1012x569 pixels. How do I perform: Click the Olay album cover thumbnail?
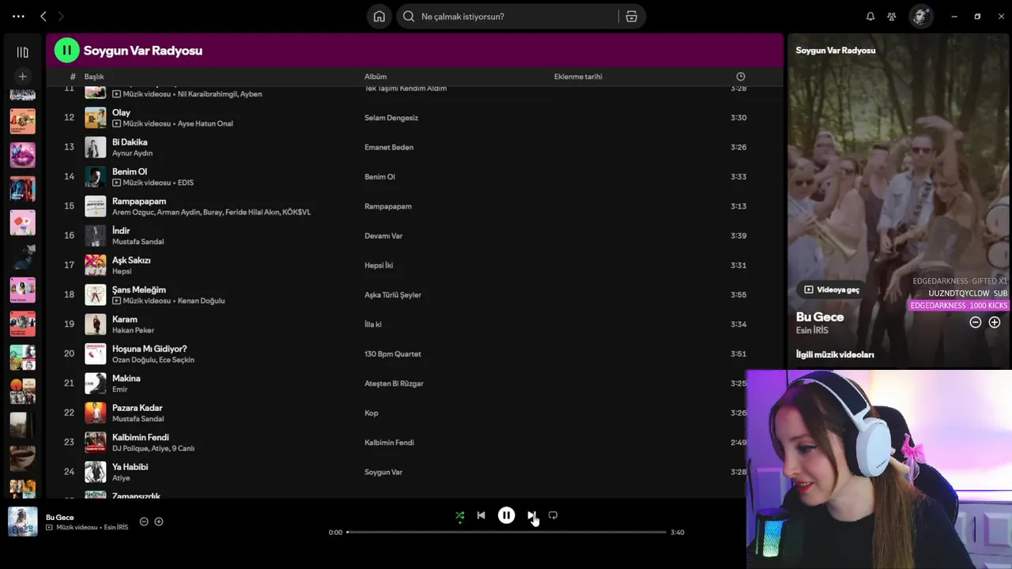pos(96,118)
